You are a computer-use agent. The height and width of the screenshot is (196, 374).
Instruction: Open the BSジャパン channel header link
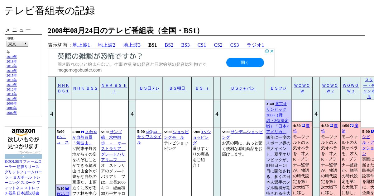(x=243, y=88)
